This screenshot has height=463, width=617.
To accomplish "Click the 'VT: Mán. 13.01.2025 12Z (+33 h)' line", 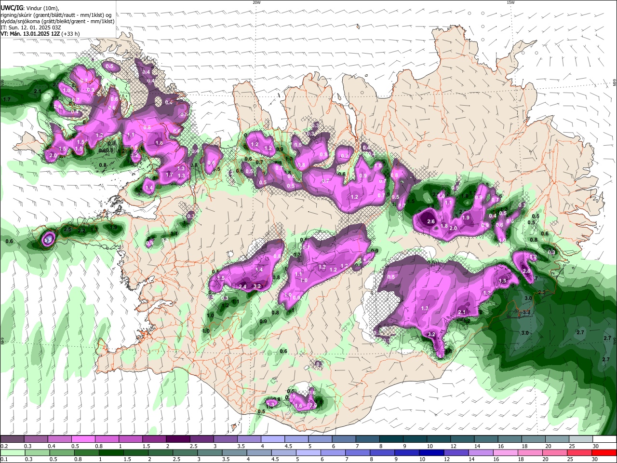I will pos(40,34).
